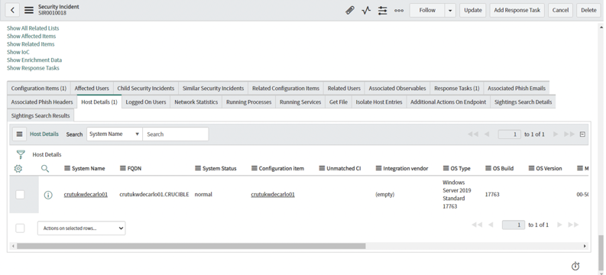Go back using the header back arrow

12,11
